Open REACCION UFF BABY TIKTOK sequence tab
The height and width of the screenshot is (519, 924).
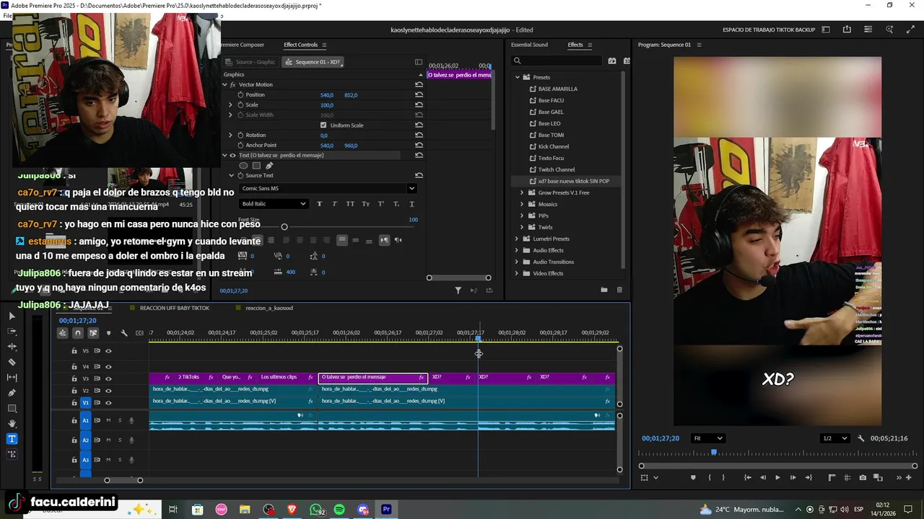click(x=174, y=308)
